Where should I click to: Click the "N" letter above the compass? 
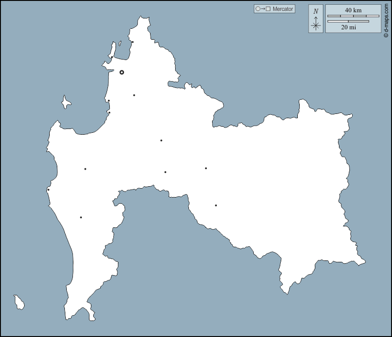(x=316, y=11)
